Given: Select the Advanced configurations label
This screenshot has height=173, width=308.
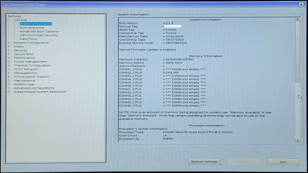Looking at the screenshot, I should [x=34, y=88].
